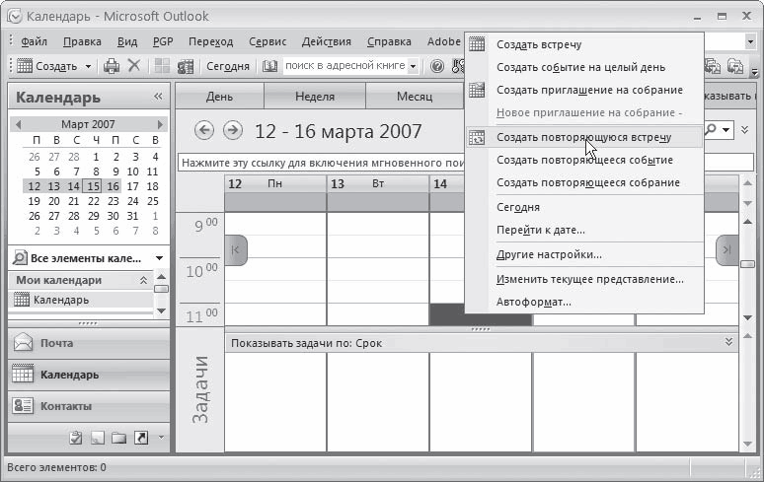The width and height of the screenshot is (764, 482).
Task: Select Создать повторяющуюся встречу menu entry
Action: [584, 137]
